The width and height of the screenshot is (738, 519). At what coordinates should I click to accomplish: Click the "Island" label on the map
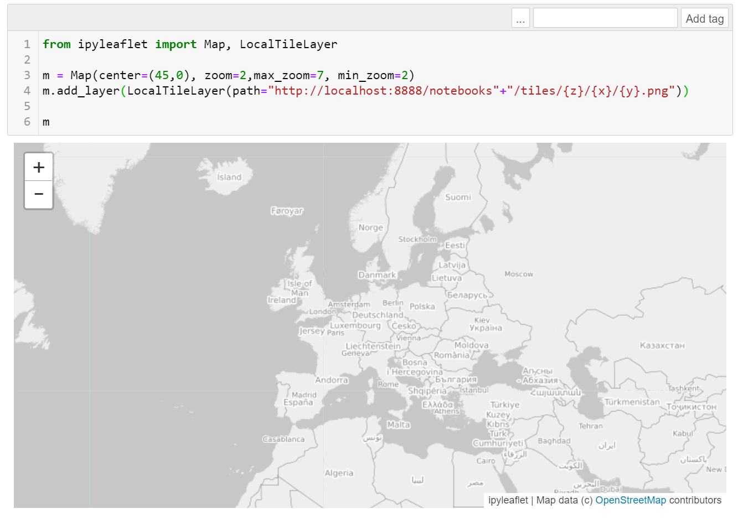[x=229, y=177]
